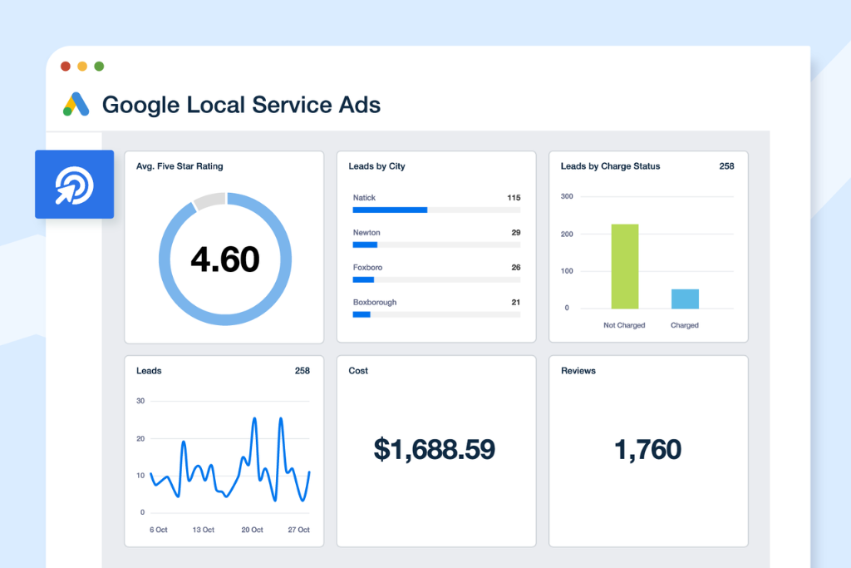Image resolution: width=851 pixels, height=568 pixels.
Task: Click the Avg. Five Star Rating donut chart
Action: (x=224, y=259)
